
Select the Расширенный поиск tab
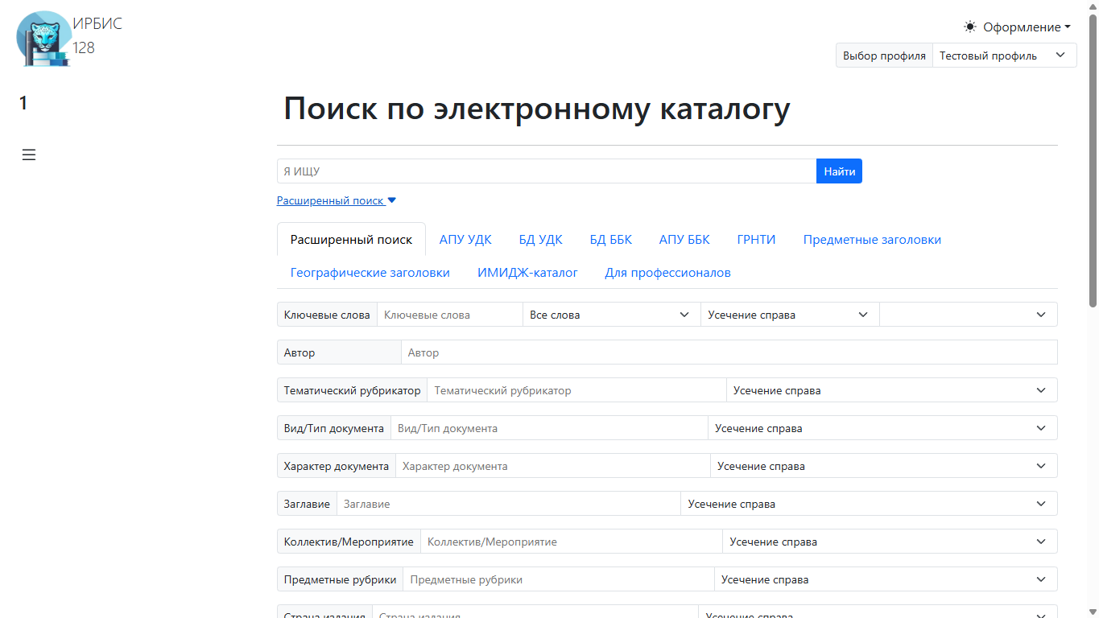351,240
